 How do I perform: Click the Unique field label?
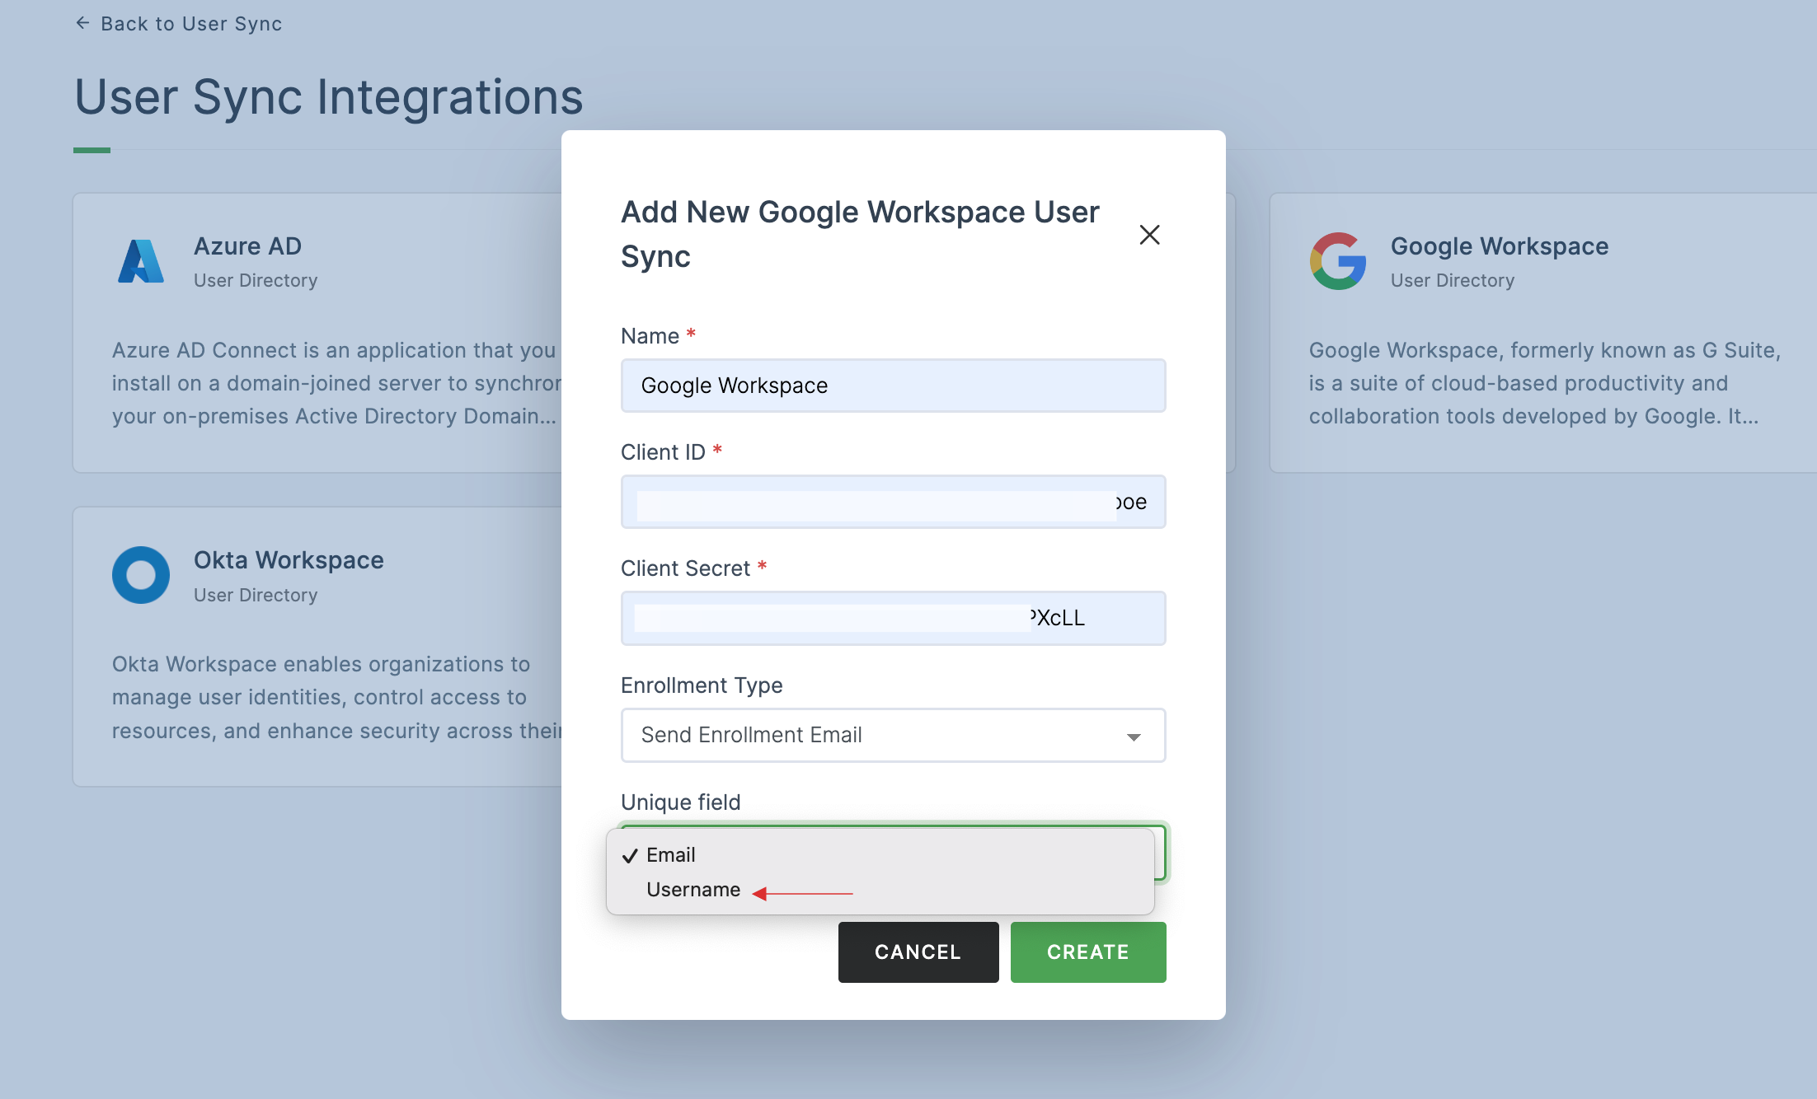tap(680, 802)
